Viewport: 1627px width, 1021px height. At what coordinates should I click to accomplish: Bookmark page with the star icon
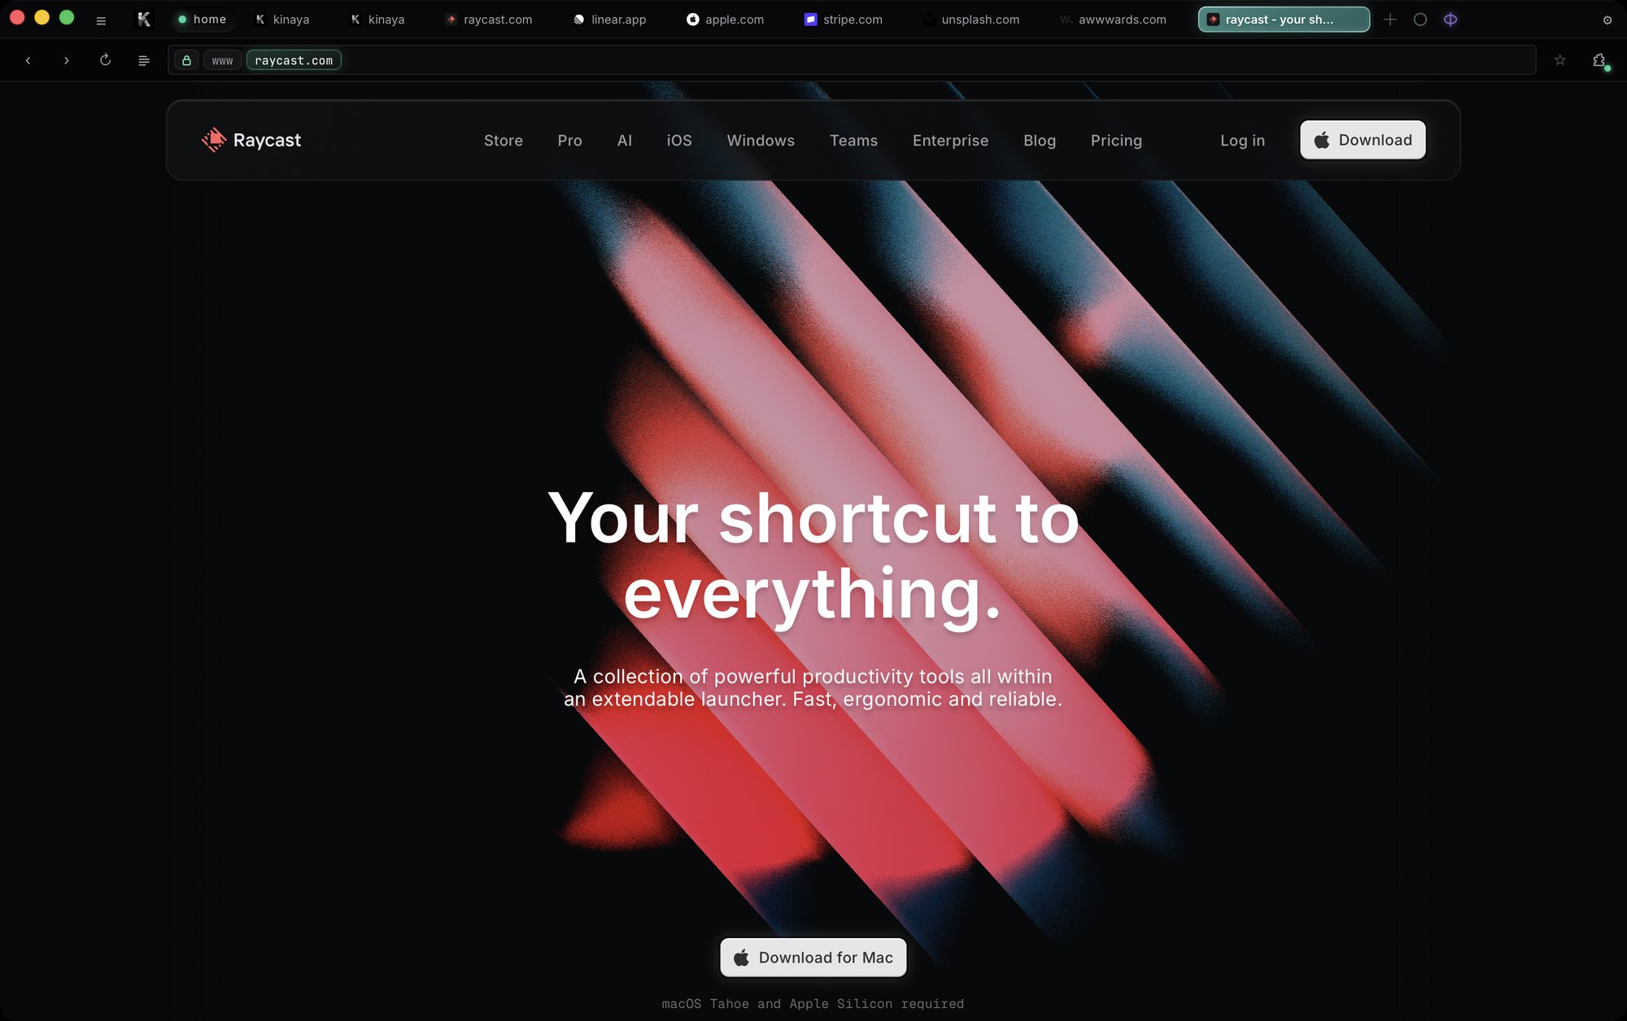(x=1559, y=60)
